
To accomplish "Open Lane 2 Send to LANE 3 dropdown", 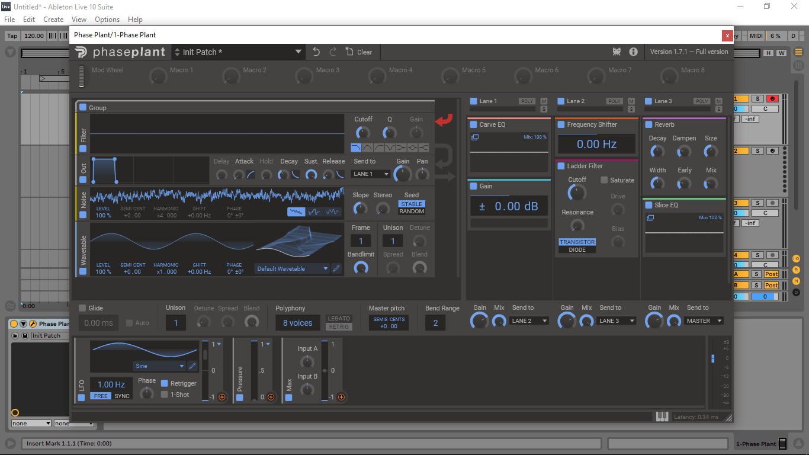I will click(617, 321).
